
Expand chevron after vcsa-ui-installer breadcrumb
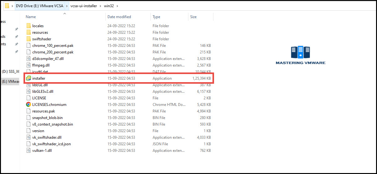pyautogui.click(x=101, y=6)
